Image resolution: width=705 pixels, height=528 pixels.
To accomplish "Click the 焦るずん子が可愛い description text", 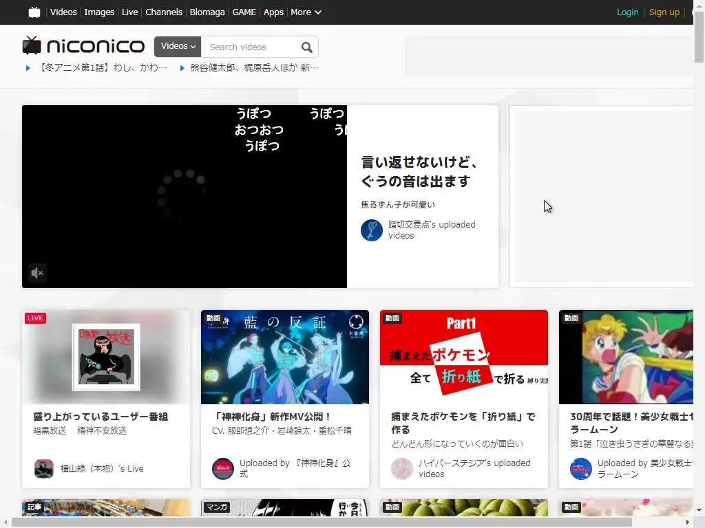I will tap(398, 205).
